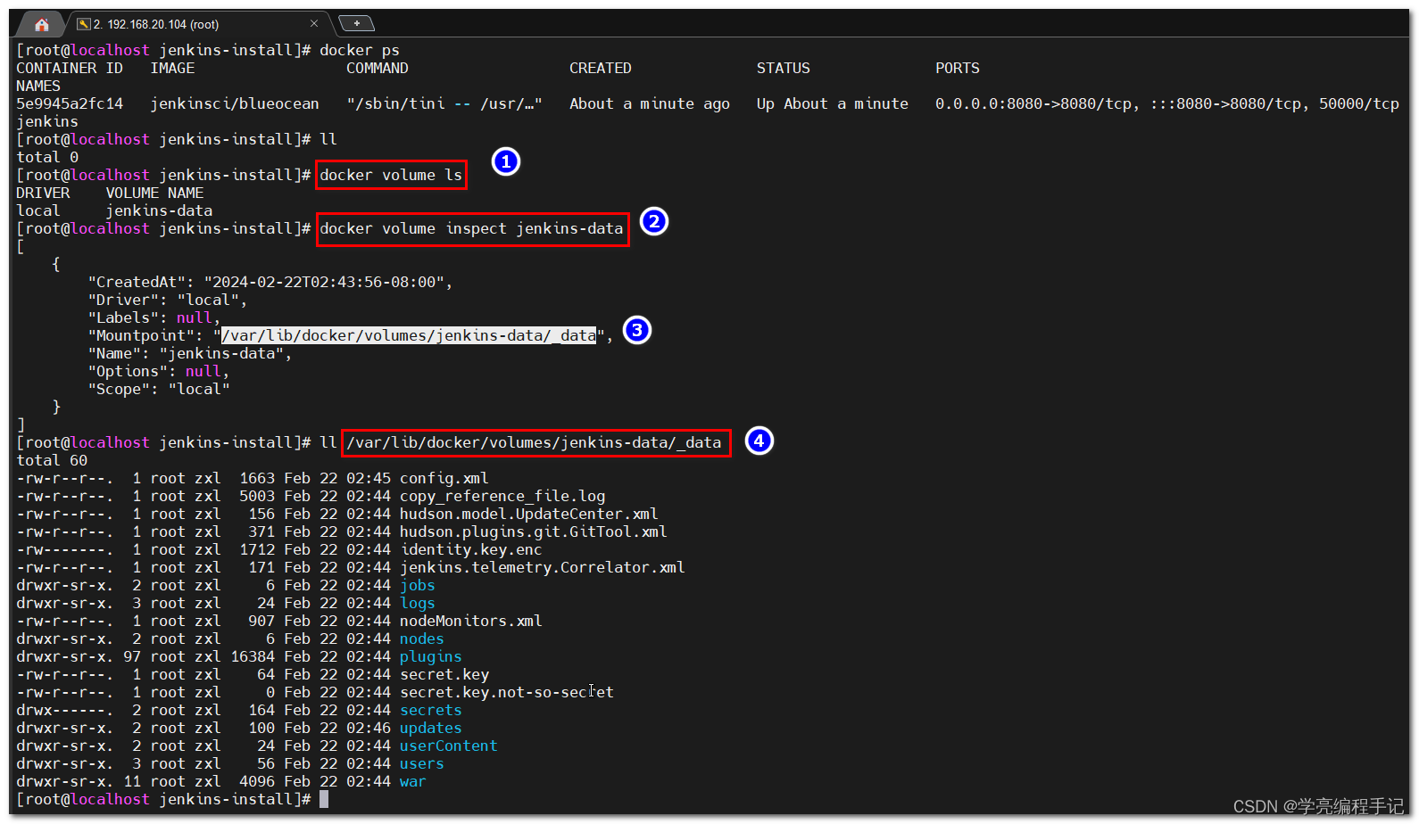Screen dimensions: 1419x824
Task: Click the docker volume inspect jenkins-data command
Action: (471, 228)
